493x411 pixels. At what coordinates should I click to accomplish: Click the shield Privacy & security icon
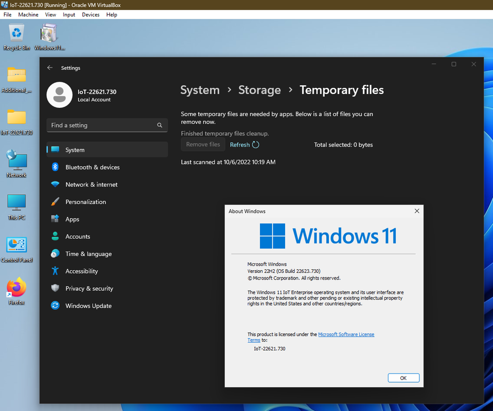(x=55, y=288)
